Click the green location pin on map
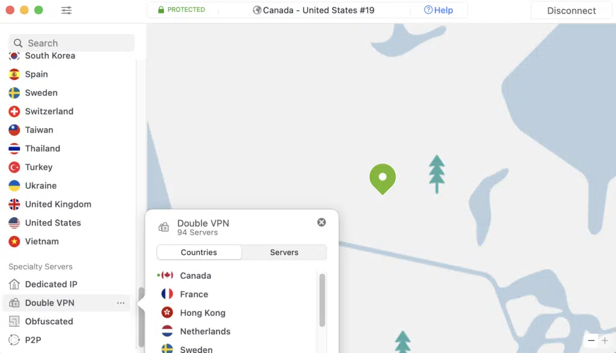 [x=382, y=179]
